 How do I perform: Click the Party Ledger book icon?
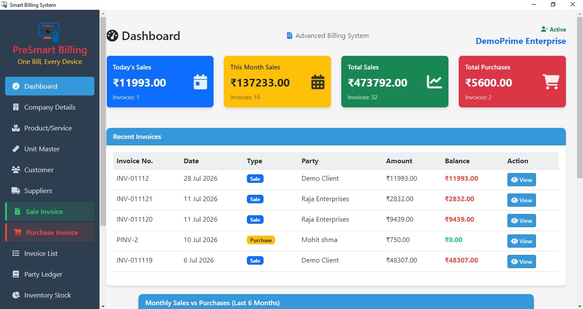[x=16, y=274]
